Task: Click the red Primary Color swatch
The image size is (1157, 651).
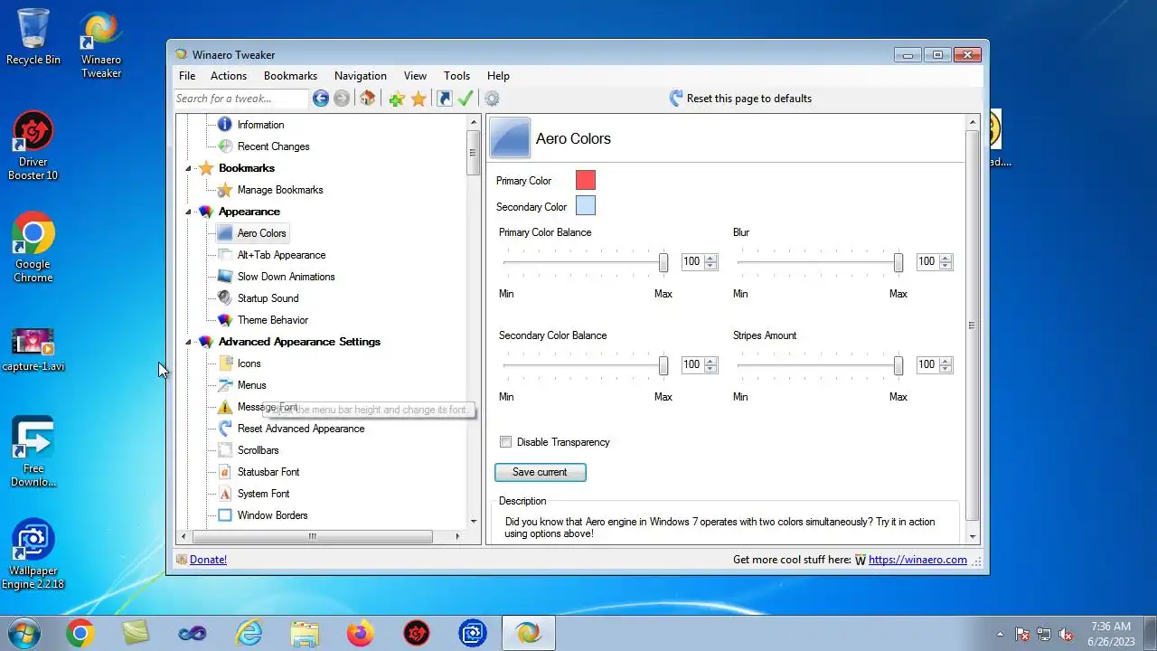Action: click(x=586, y=180)
